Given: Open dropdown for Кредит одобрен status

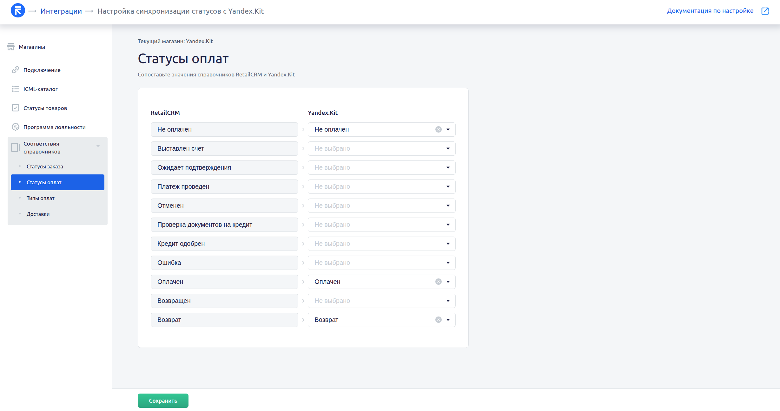Looking at the screenshot, I should coord(448,244).
